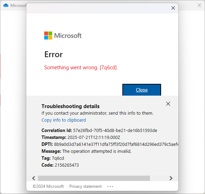
Task: Close the outer OneDrive window with its X
Action: click(199, 5)
